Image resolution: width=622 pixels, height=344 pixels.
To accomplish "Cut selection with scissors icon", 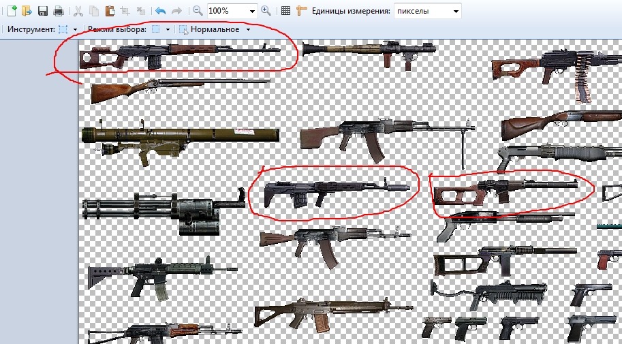I will pyautogui.click(x=78, y=11).
